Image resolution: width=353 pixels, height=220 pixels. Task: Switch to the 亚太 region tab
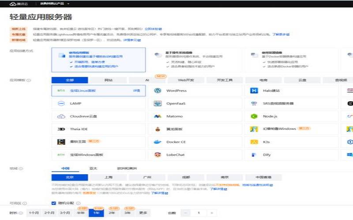coord(93,168)
